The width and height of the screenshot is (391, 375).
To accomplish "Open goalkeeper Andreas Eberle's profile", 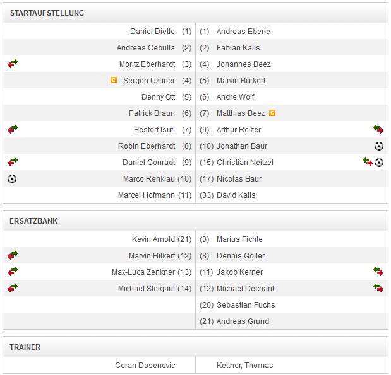I will pyautogui.click(x=243, y=31).
